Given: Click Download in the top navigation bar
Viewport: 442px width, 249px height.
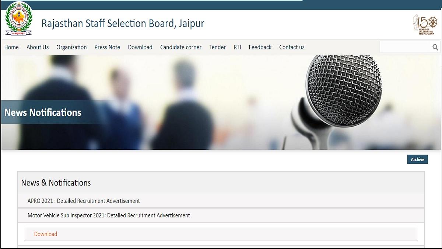Looking at the screenshot, I should pyautogui.click(x=140, y=47).
